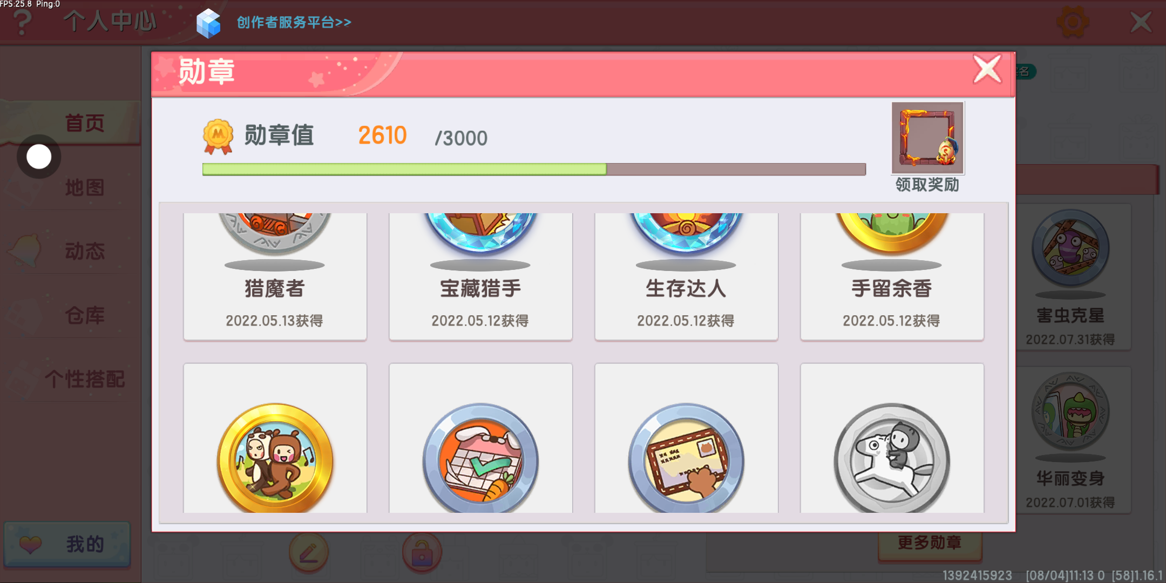Open the help question mark icon
Screen dimensions: 1166x583
[x=22, y=22]
